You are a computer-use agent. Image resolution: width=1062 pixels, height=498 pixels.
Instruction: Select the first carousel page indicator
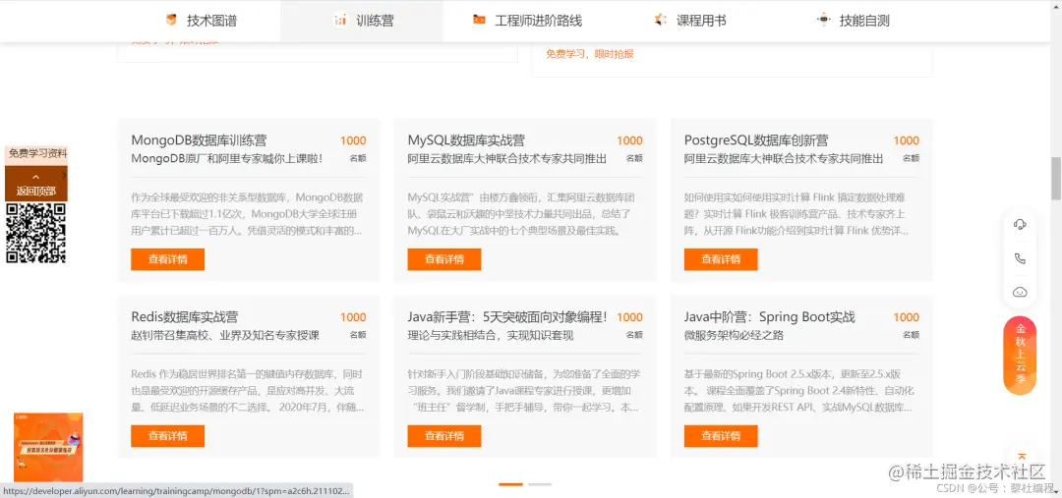(510, 484)
